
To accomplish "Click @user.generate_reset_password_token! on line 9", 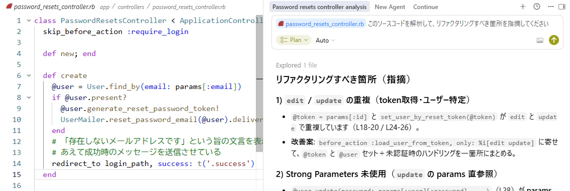I will click(x=140, y=108).
